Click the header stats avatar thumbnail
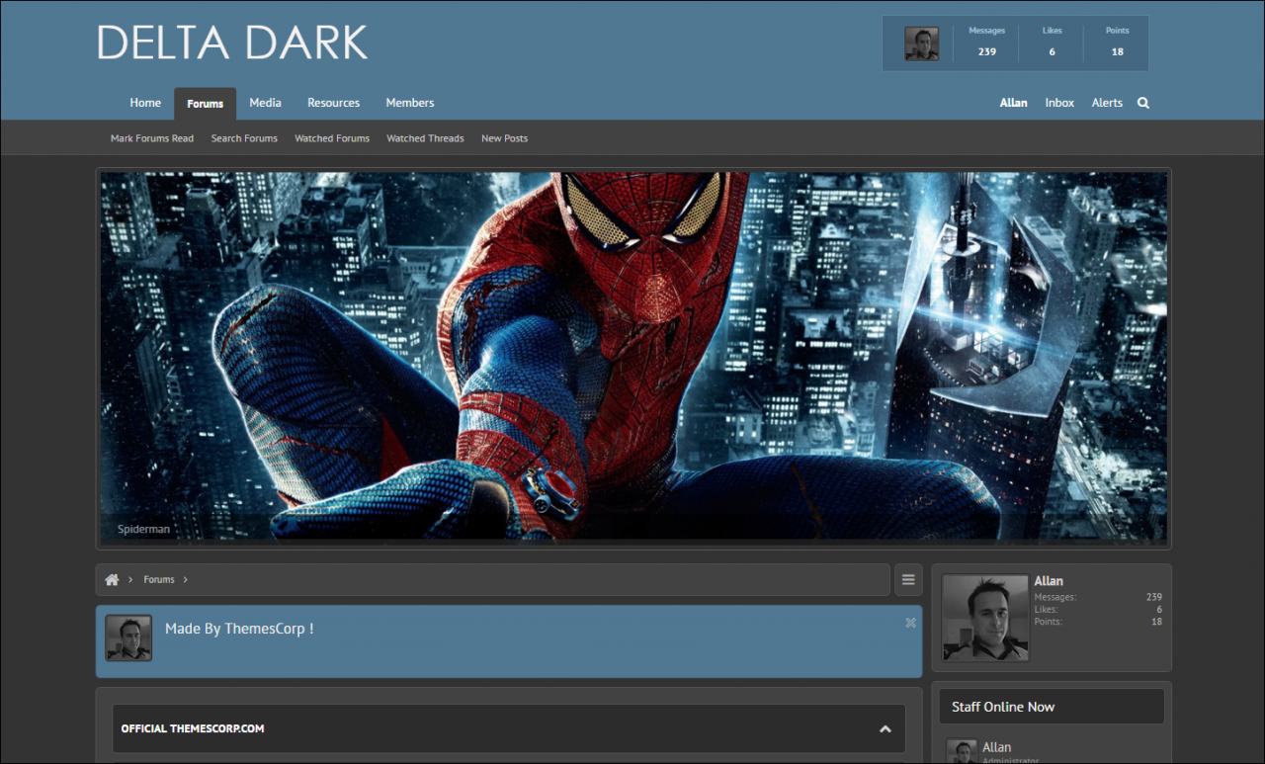The image size is (1265, 764). [x=922, y=43]
